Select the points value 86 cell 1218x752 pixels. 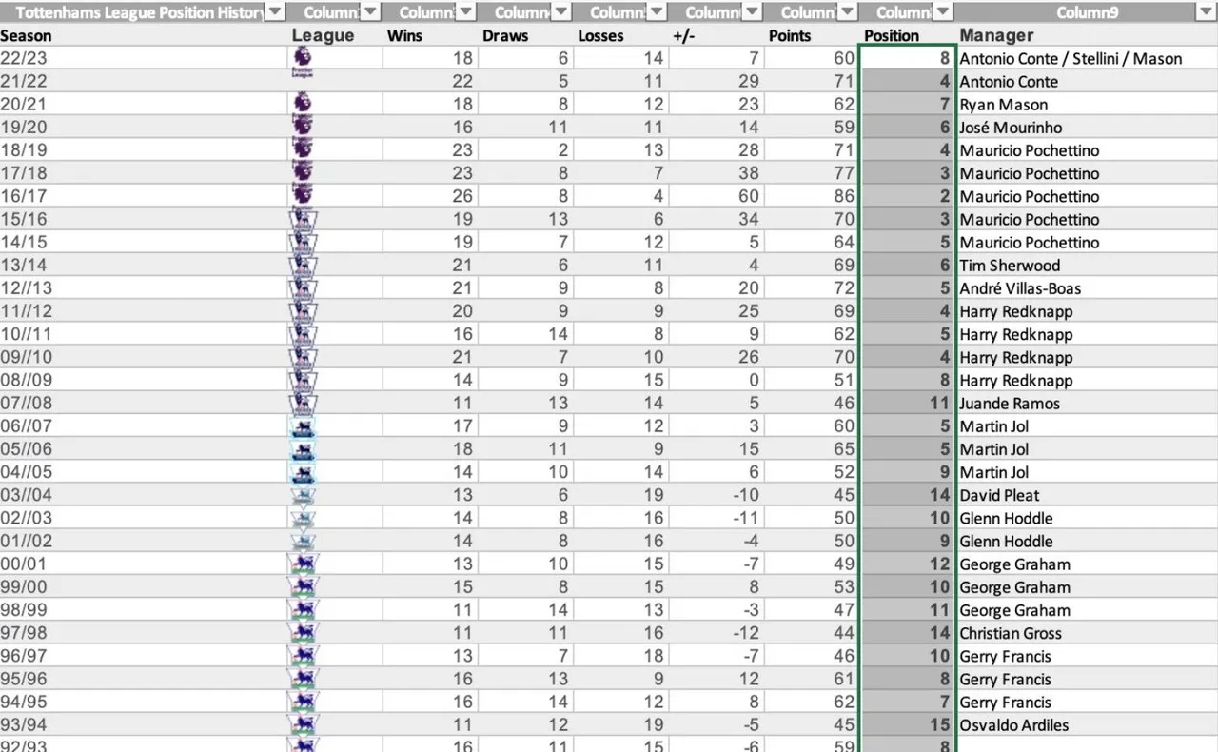[812, 196]
